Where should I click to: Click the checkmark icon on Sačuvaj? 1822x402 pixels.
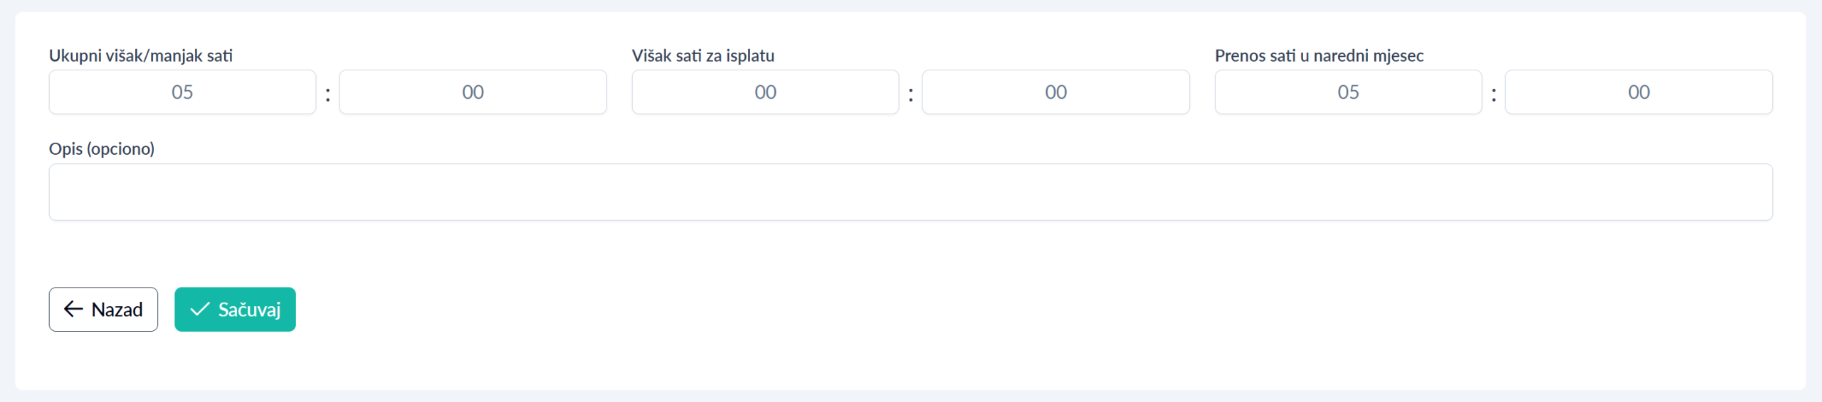pyautogui.click(x=200, y=309)
